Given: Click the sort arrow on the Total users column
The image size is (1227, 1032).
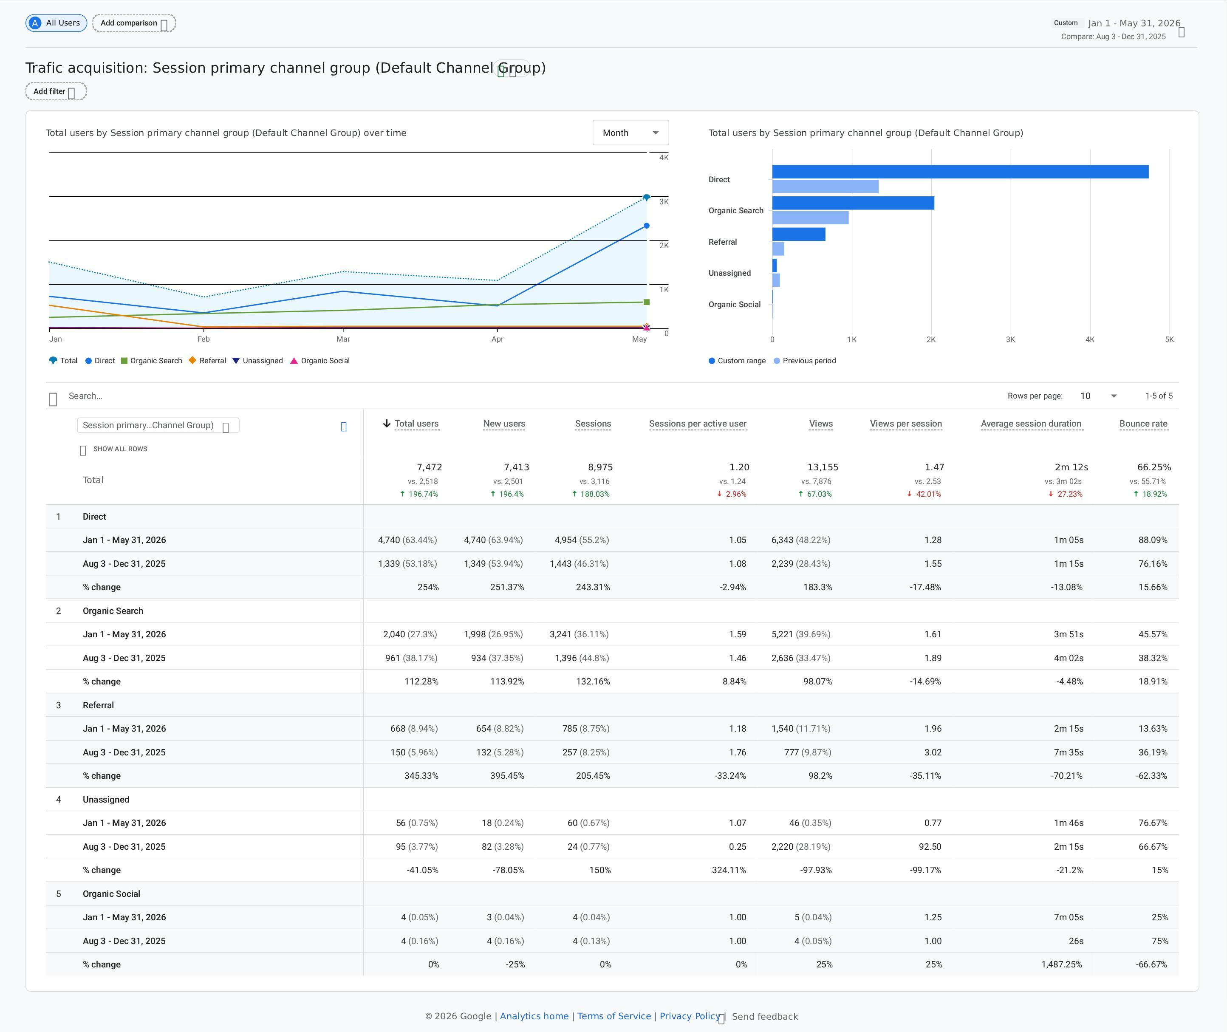Looking at the screenshot, I should click(386, 424).
